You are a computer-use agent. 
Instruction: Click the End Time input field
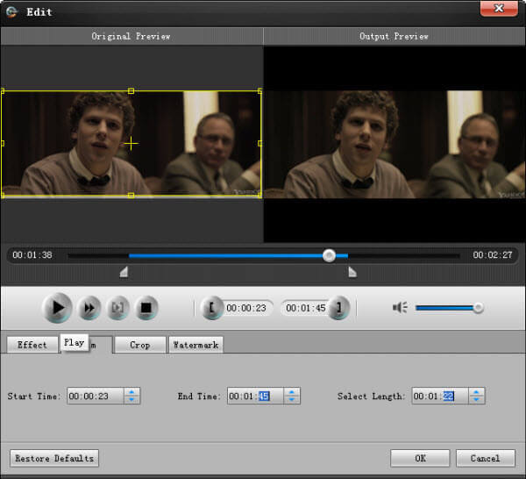coord(255,396)
